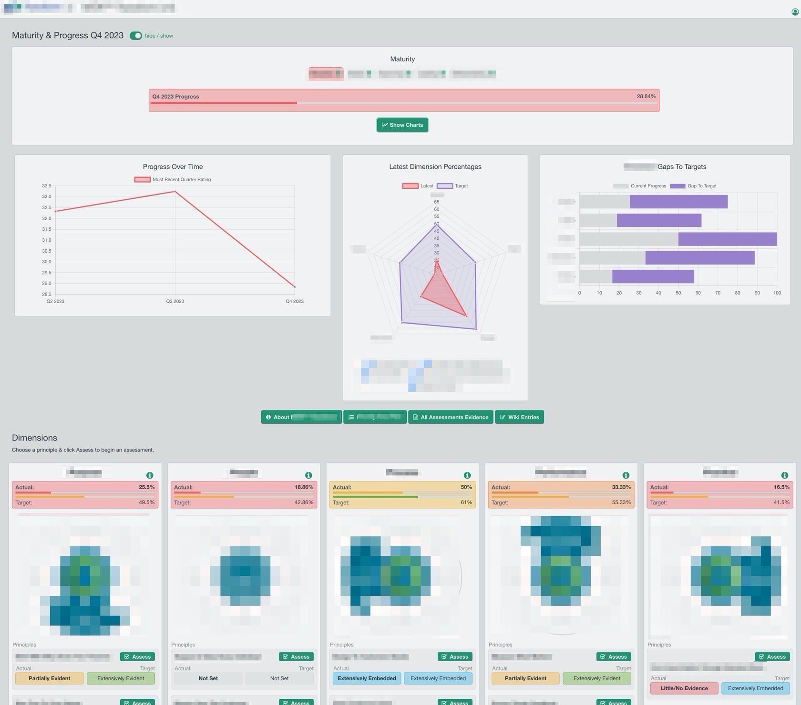This screenshot has width=801, height=705.
Task: Click the Wiki Entries button
Action: coord(519,417)
